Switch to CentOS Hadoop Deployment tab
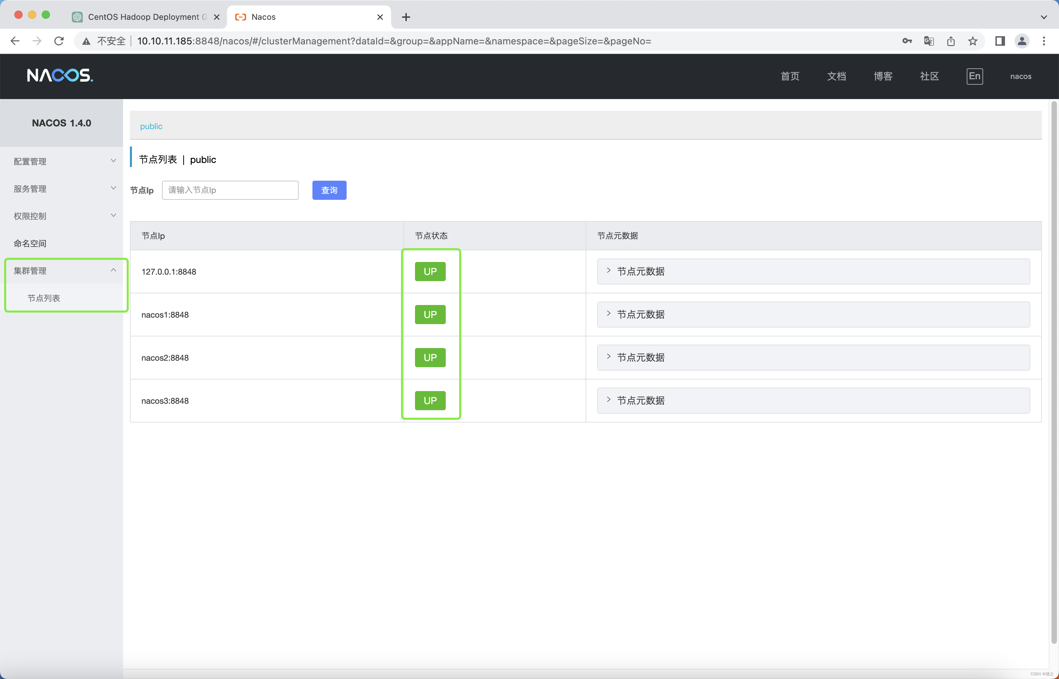Image resolution: width=1059 pixels, height=679 pixels. click(x=146, y=17)
